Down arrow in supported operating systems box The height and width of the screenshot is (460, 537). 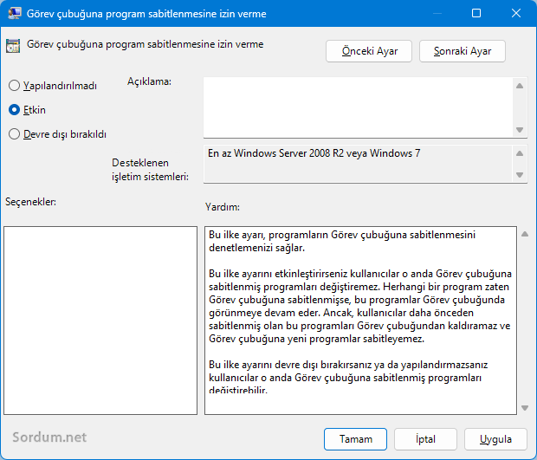(520, 175)
